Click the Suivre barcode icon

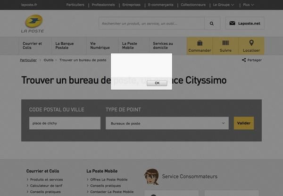click(225, 43)
